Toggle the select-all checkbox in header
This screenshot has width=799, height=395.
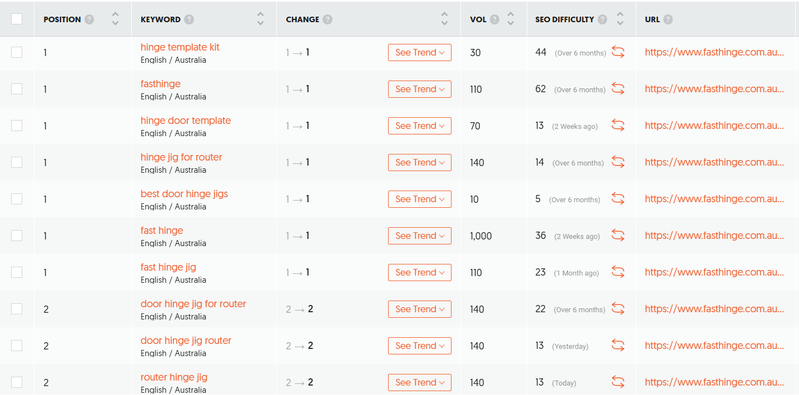pyautogui.click(x=17, y=19)
